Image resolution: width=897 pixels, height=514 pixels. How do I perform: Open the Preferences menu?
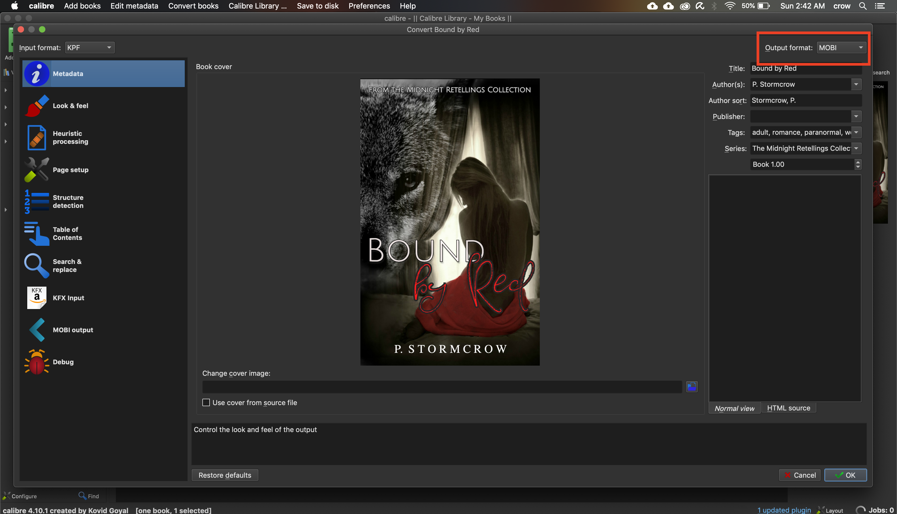click(x=369, y=6)
